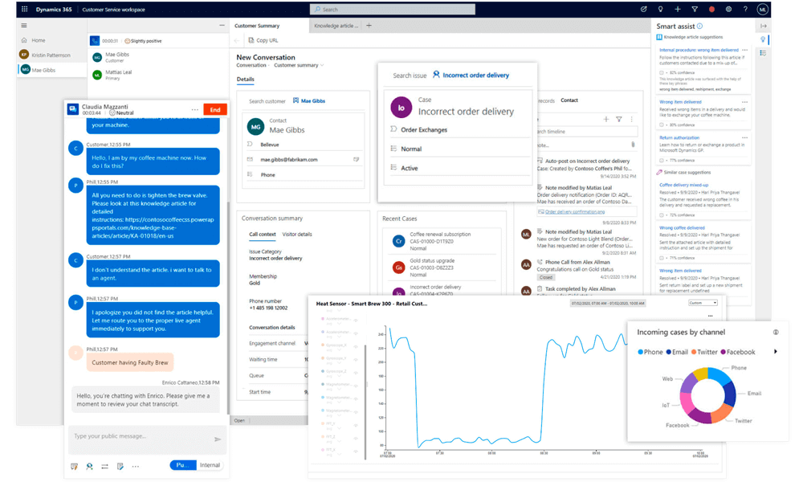Image resolution: width=803 pixels, height=482 pixels.
Task: Expand the Customer summary form dropdown
Action: pyautogui.click(x=322, y=66)
